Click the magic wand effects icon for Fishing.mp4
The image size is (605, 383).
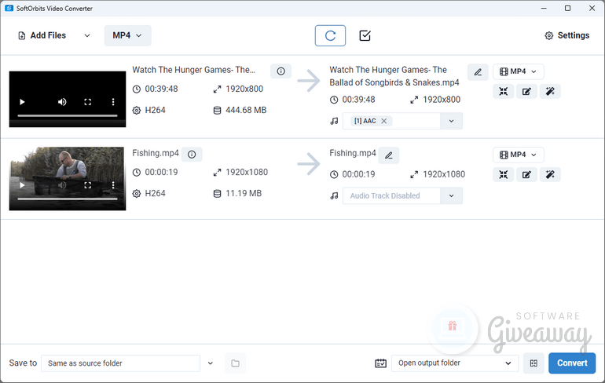pyautogui.click(x=550, y=174)
